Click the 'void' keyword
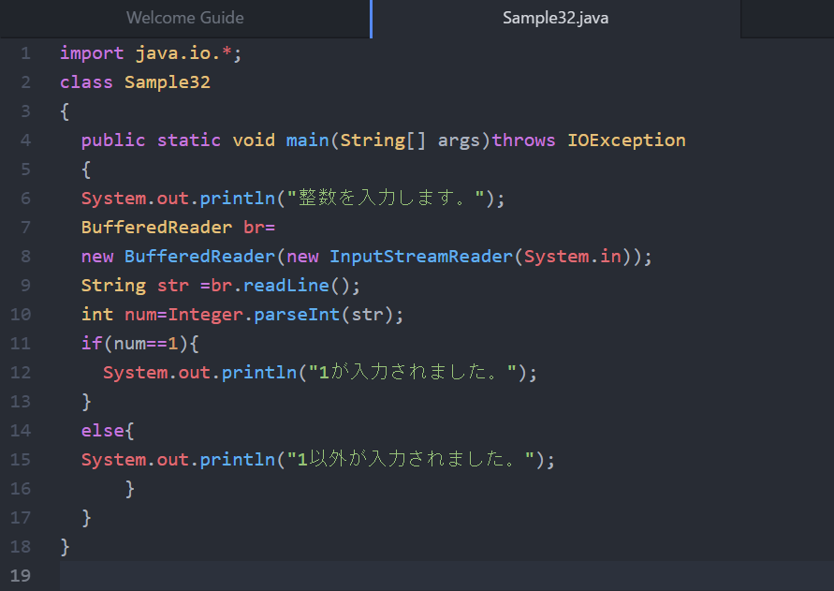834x591 pixels. (254, 140)
